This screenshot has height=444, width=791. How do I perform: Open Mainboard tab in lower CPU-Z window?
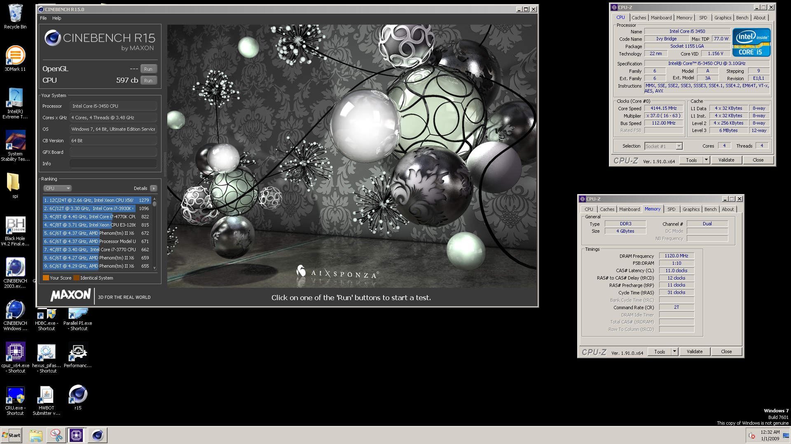630,209
